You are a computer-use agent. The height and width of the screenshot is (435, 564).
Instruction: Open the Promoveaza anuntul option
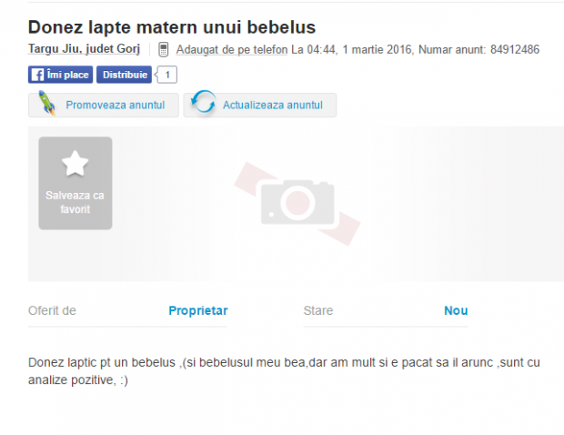[x=104, y=105]
